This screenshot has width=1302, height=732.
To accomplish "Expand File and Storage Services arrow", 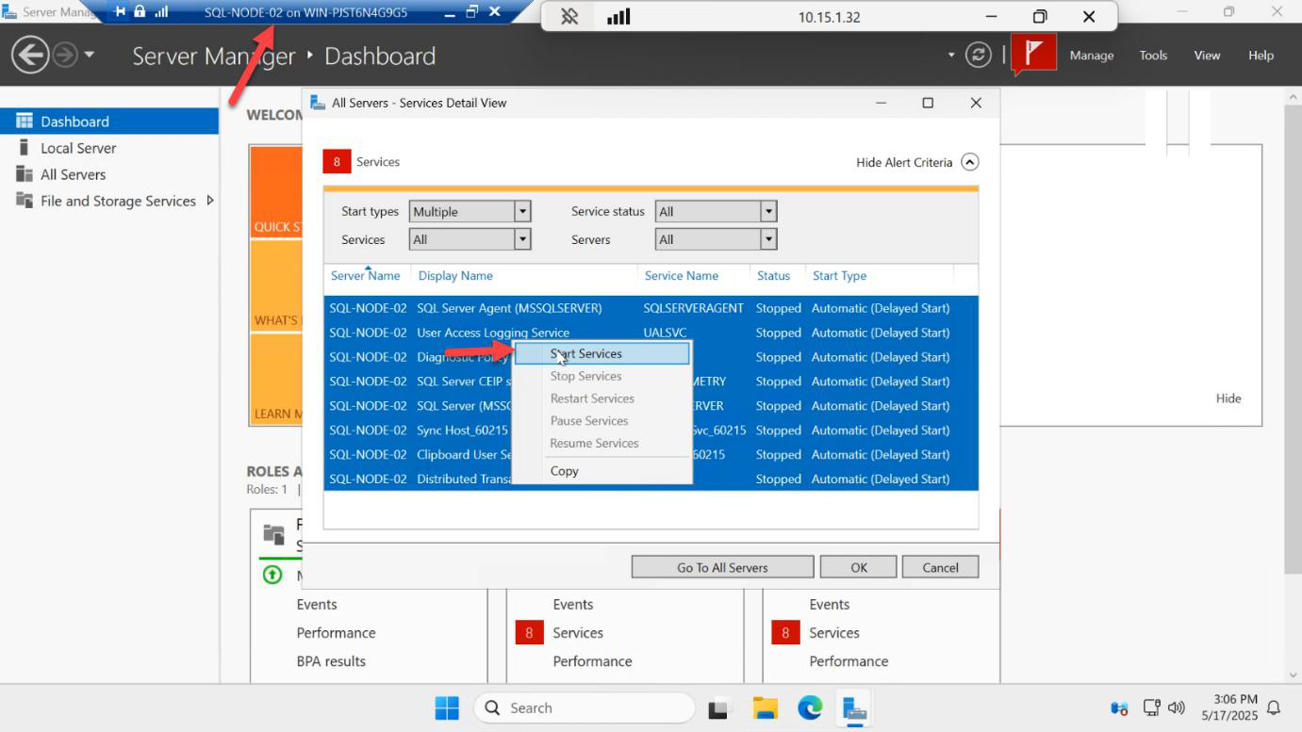I will pyautogui.click(x=209, y=201).
